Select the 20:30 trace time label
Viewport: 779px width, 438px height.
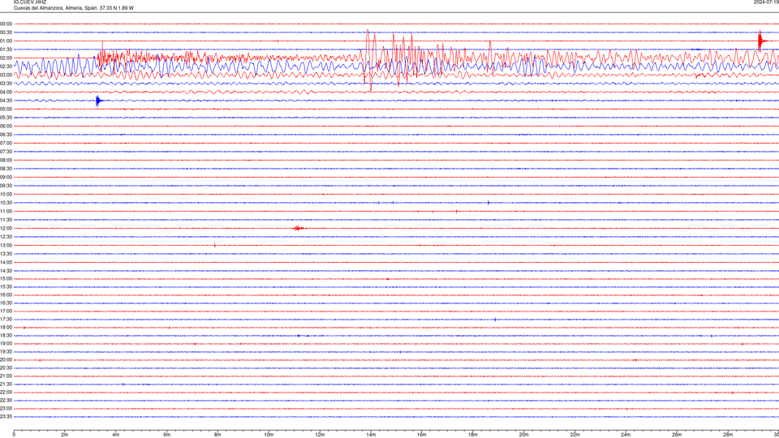coord(6,368)
